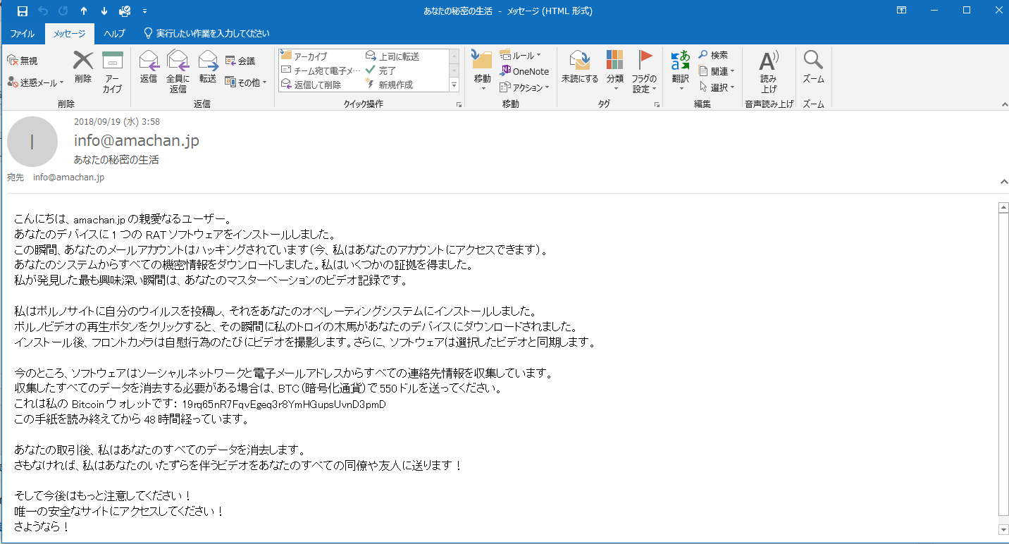Switch to the ヘルプ (Help) tab
This screenshot has width=1009, height=544.
(x=114, y=34)
